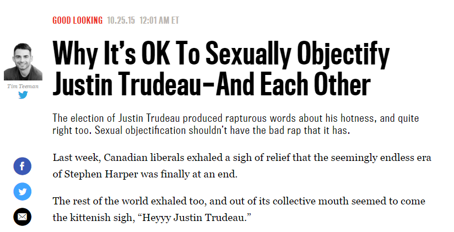
Task: Click the 10.25.15 publication date
Action: click(x=120, y=20)
